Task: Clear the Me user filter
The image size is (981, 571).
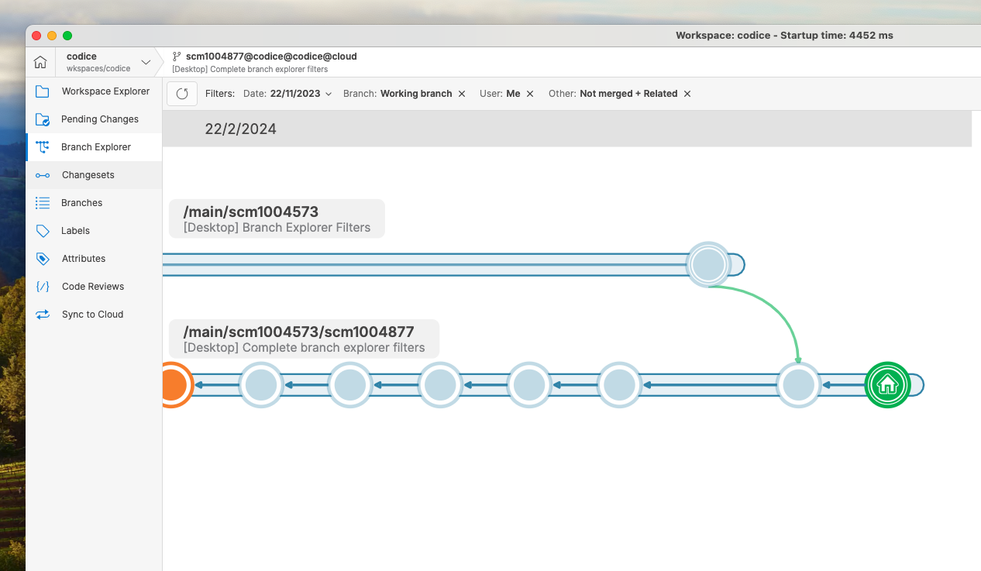Action: click(x=530, y=93)
